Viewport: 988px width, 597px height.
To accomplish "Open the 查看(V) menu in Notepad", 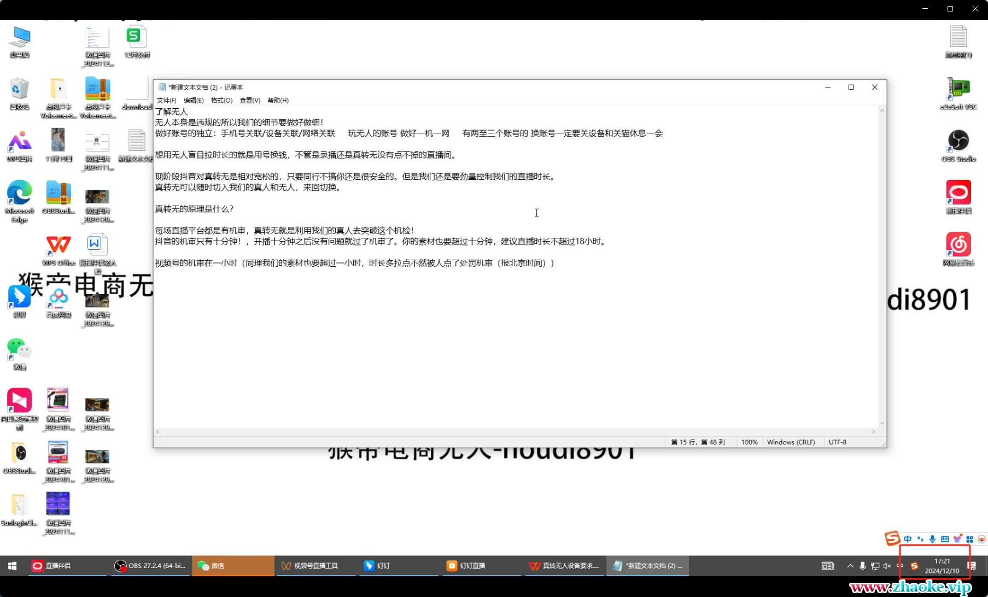I will (x=250, y=100).
